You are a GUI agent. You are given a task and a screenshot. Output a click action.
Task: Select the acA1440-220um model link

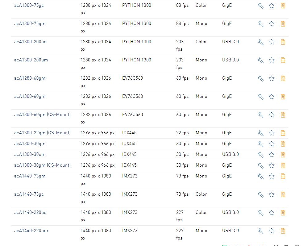tap(31, 231)
